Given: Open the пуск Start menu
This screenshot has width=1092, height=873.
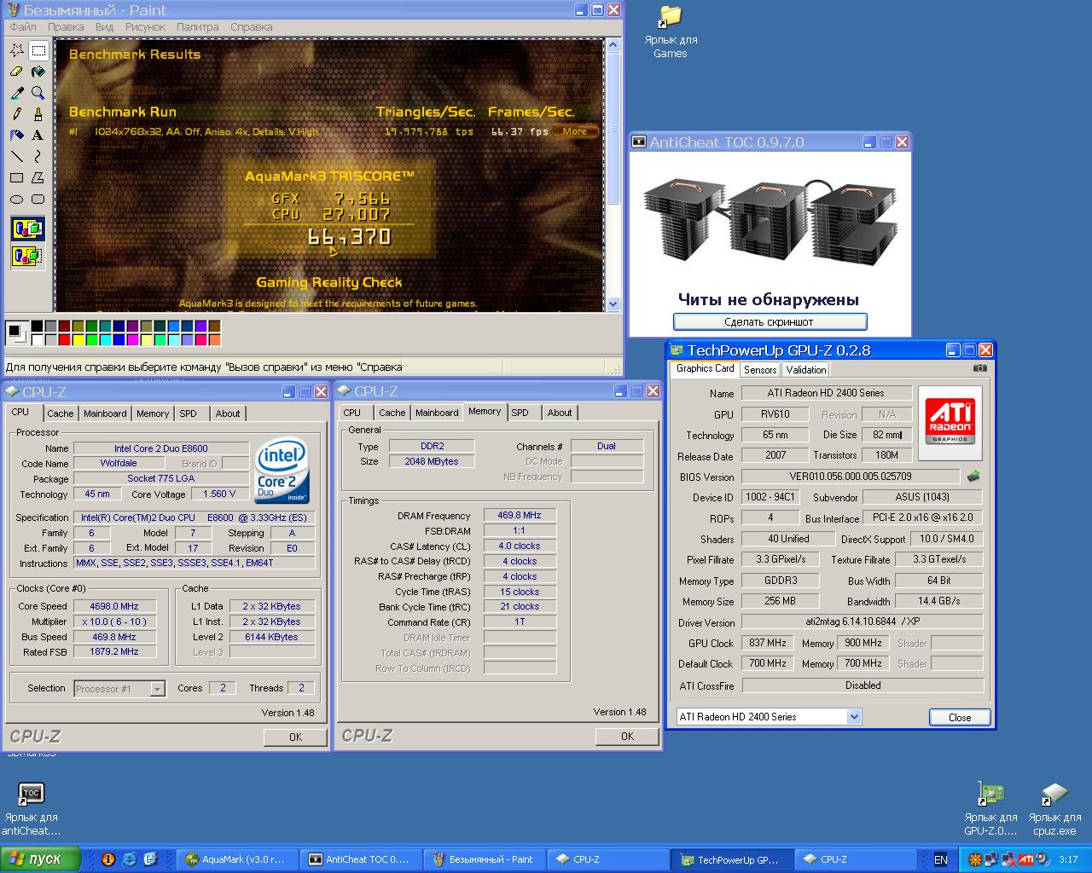Looking at the screenshot, I should coord(41,859).
